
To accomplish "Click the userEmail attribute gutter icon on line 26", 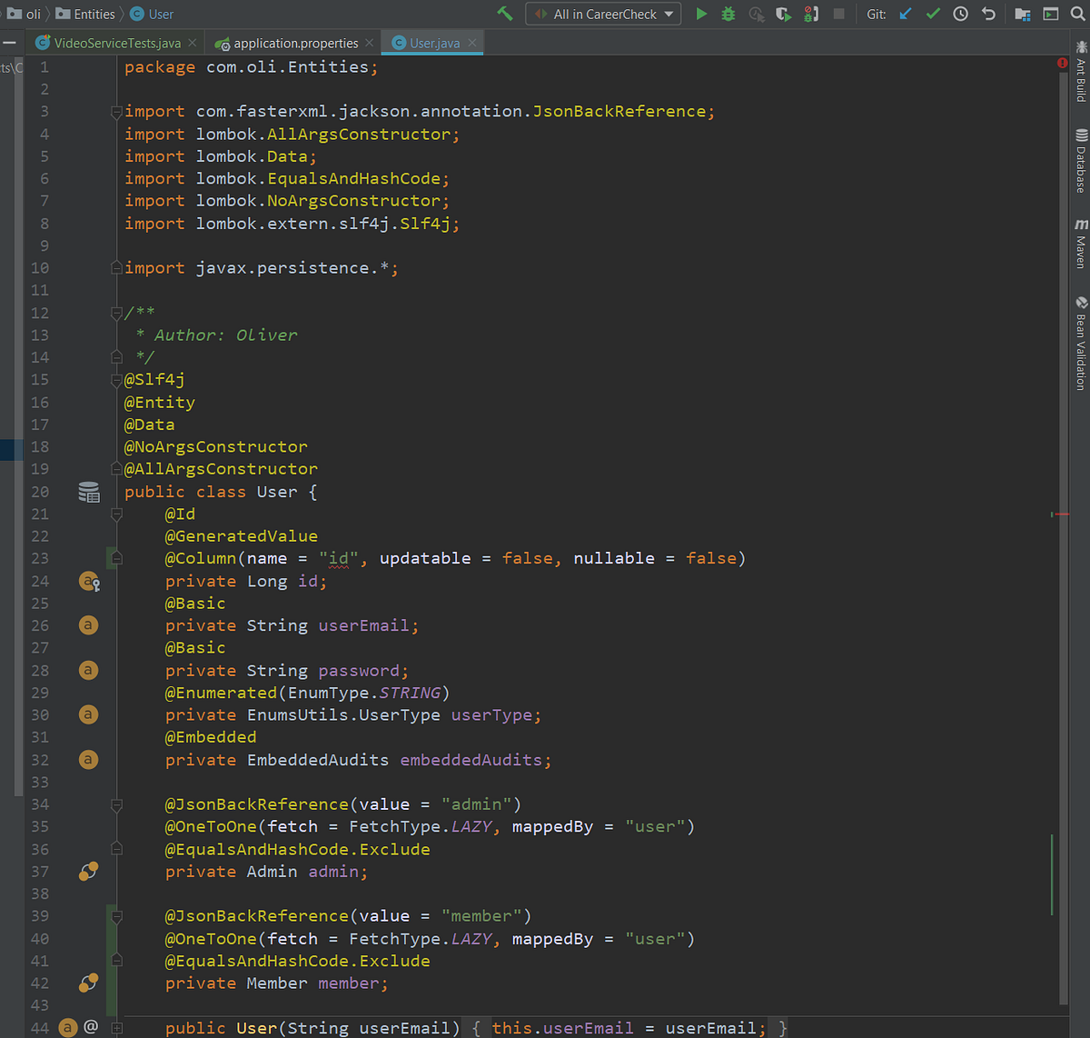I will tap(88, 625).
